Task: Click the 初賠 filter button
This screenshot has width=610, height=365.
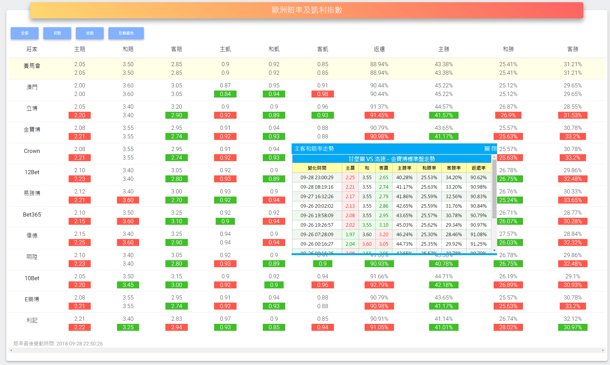Action: pos(57,33)
